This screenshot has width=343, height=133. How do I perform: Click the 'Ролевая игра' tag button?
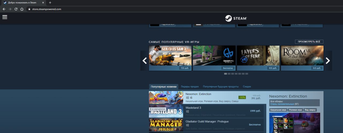tap(295, 110)
